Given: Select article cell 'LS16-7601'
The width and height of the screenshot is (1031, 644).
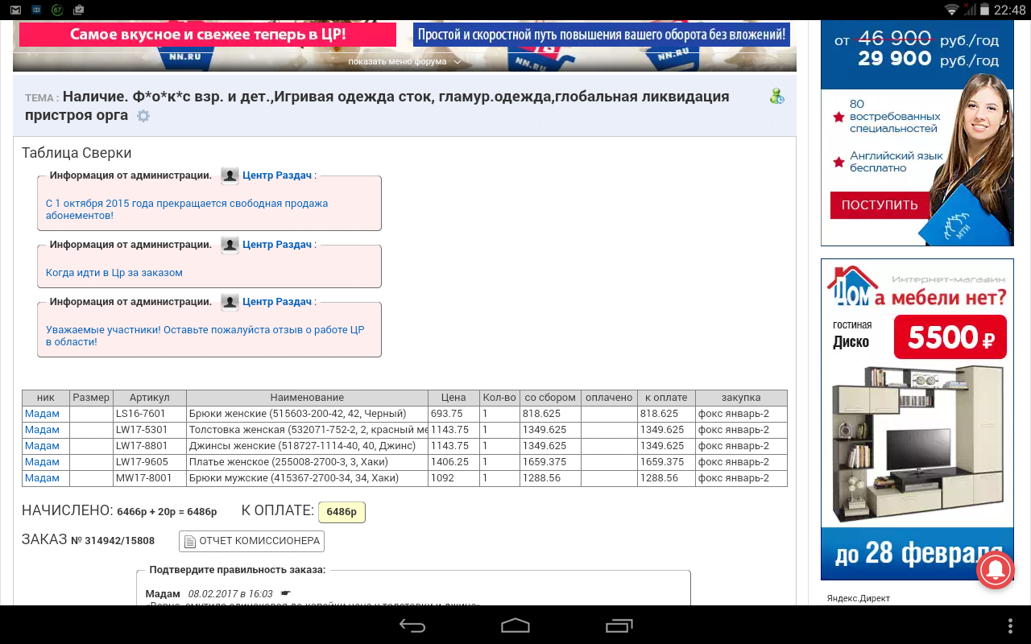Looking at the screenshot, I should click(x=150, y=414).
